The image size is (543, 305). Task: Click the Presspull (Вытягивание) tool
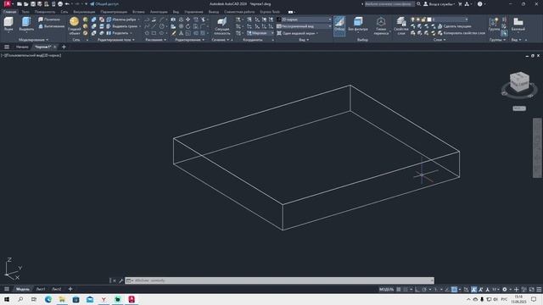pyautogui.click(x=51, y=26)
